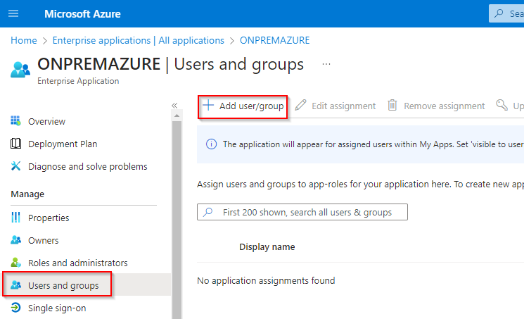Click the Deployment Plan book icon
Image resolution: width=524 pixels, height=319 pixels.
(15, 144)
